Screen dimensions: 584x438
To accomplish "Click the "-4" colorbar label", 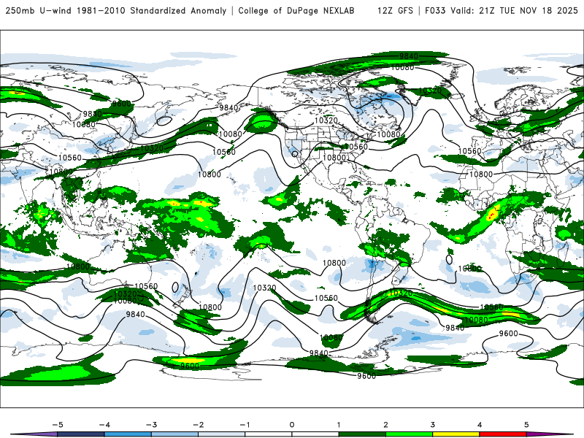I will (x=104, y=425).
